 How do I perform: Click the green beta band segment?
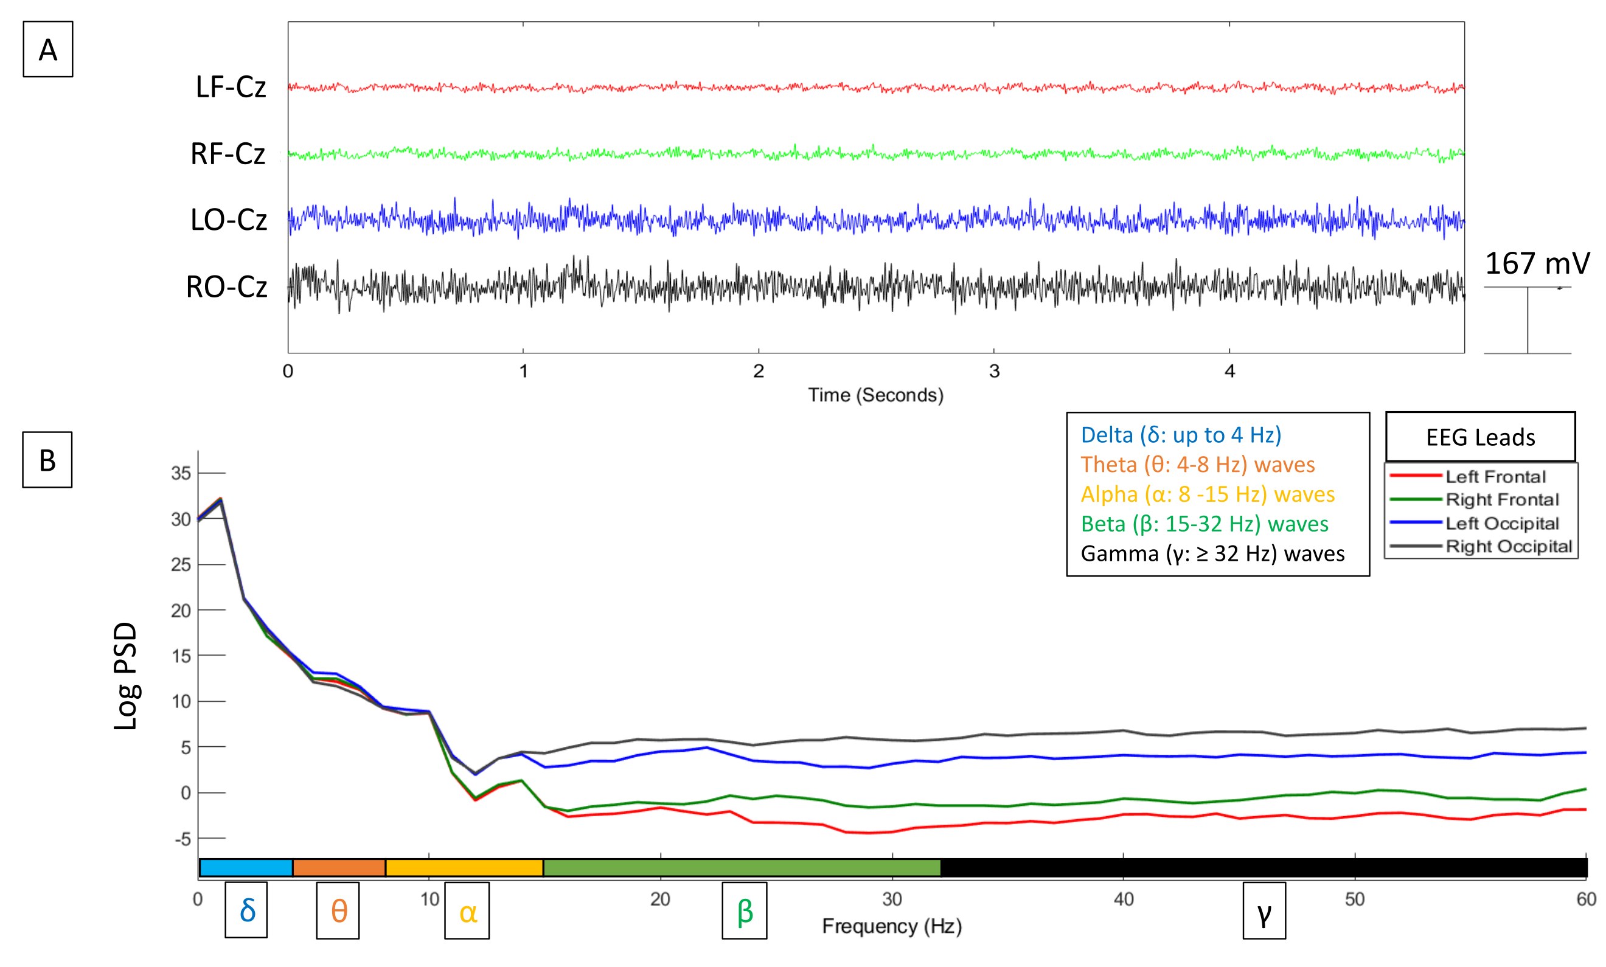[742, 867]
